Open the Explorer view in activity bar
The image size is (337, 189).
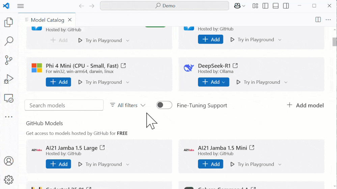point(8,22)
